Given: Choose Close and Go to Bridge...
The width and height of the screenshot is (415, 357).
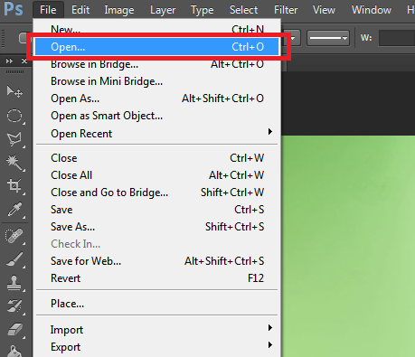Looking at the screenshot, I should coord(156,193).
